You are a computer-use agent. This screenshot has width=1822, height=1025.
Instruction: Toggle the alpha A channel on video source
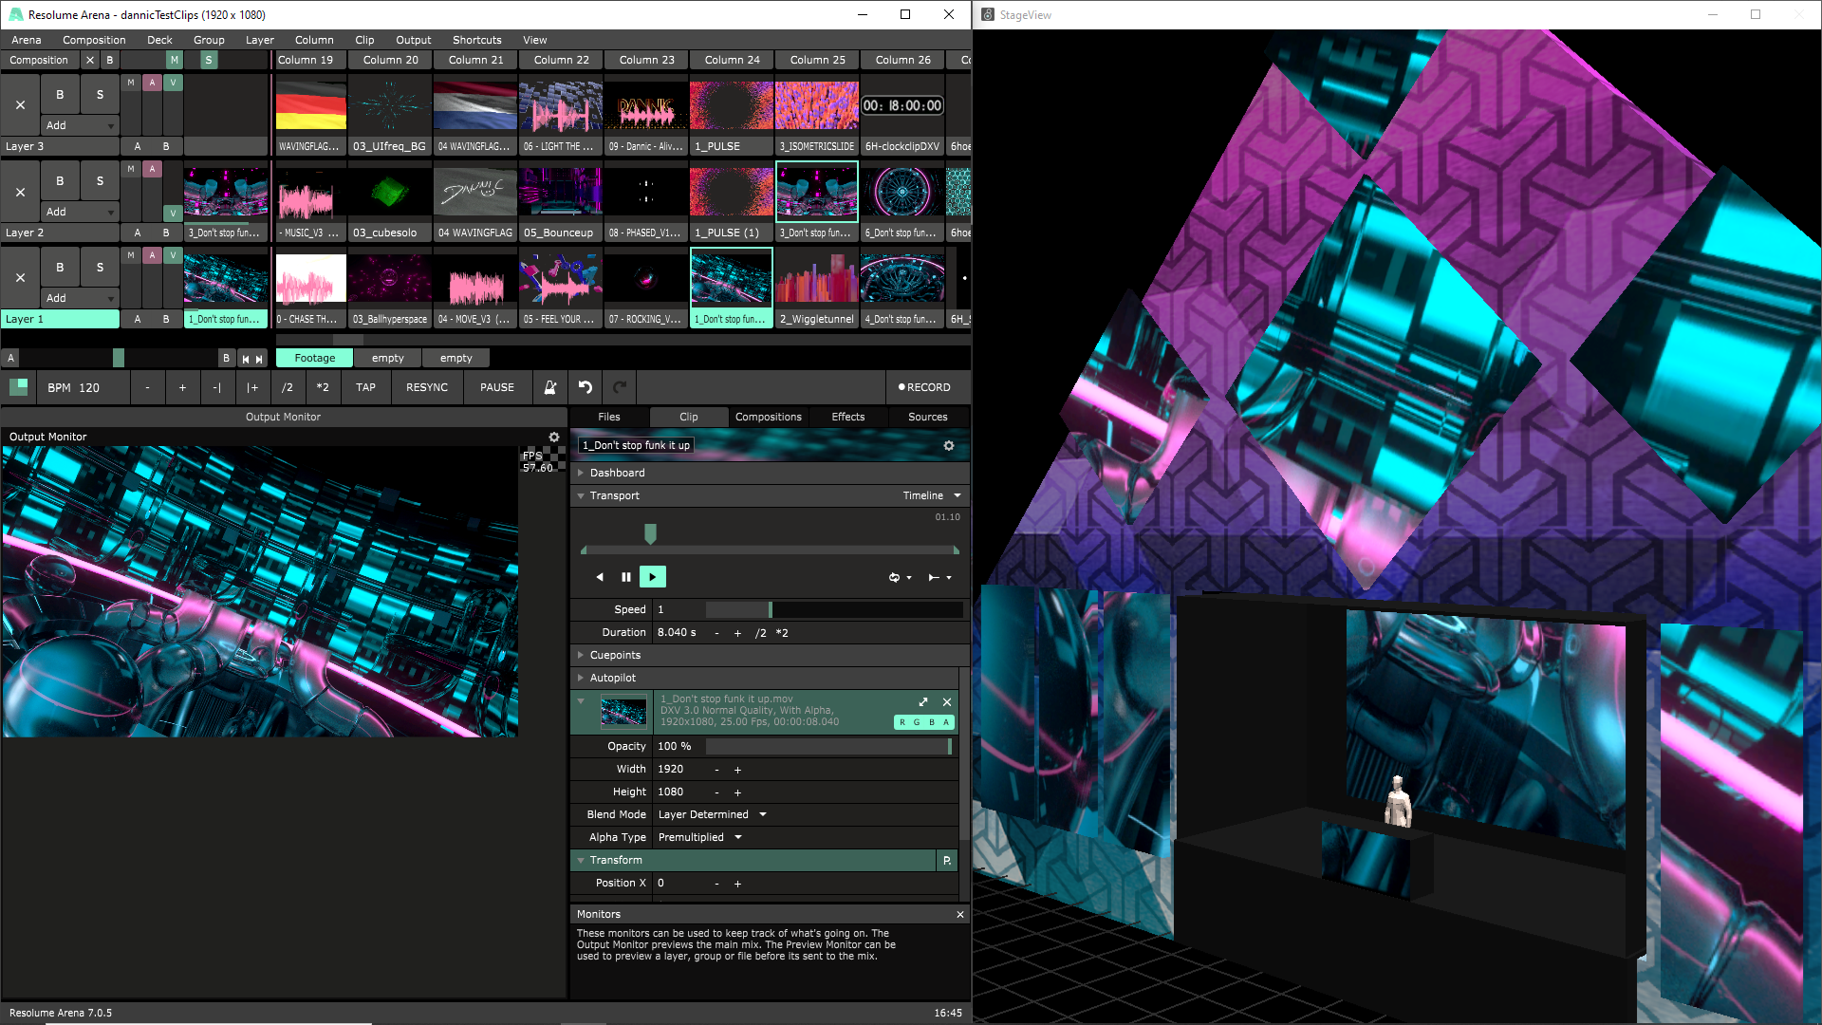pyautogui.click(x=946, y=722)
